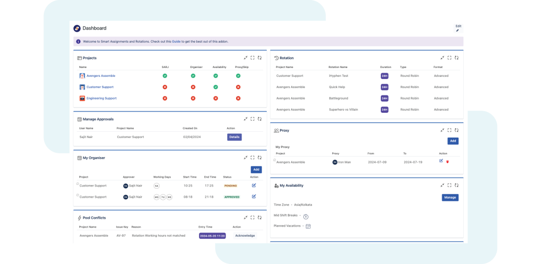Viewport: 541px width, 264px height.
Task: Click Details for Sajit Nair approval
Action: (235, 137)
